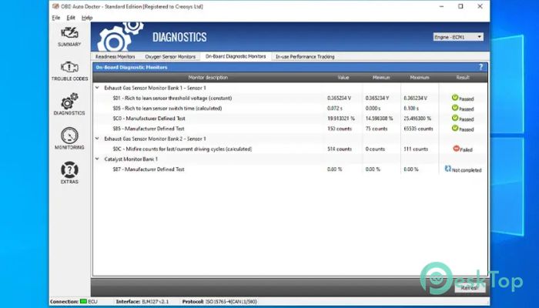This screenshot has height=308, width=539.
Task: Click the help question mark in panel header
Action: point(480,68)
